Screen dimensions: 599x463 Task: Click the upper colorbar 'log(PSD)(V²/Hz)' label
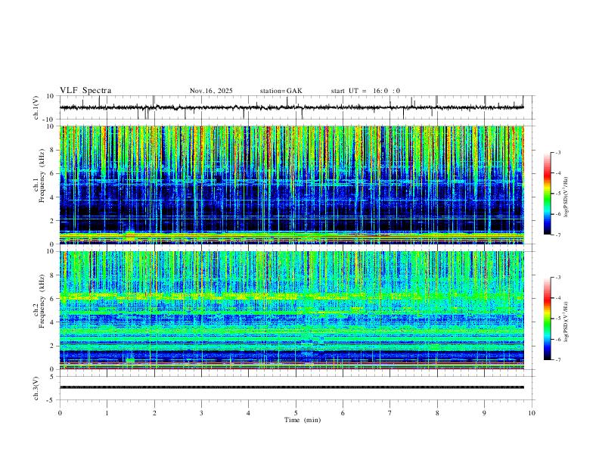[x=566, y=197]
